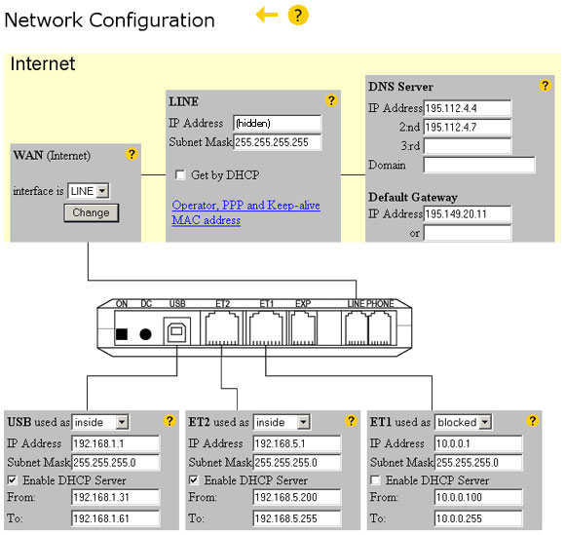Image resolution: width=565 pixels, height=535 pixels.
Task: Open the MAC address link
Action: (x=207, y=220)
